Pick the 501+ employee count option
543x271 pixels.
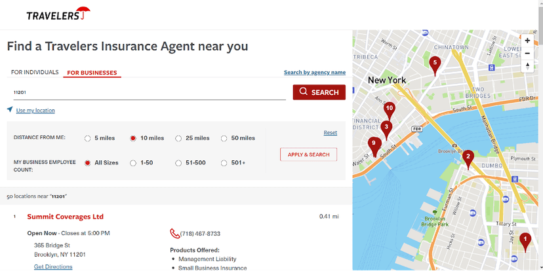pos(224,163)
